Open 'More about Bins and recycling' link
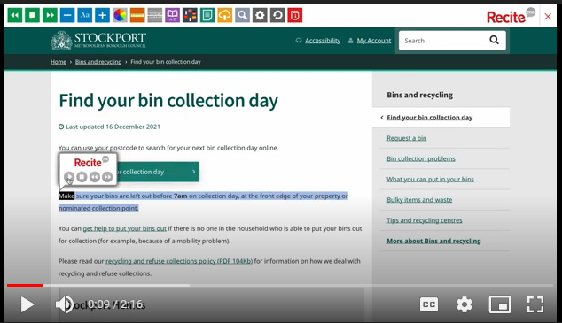 pos(433,241)
